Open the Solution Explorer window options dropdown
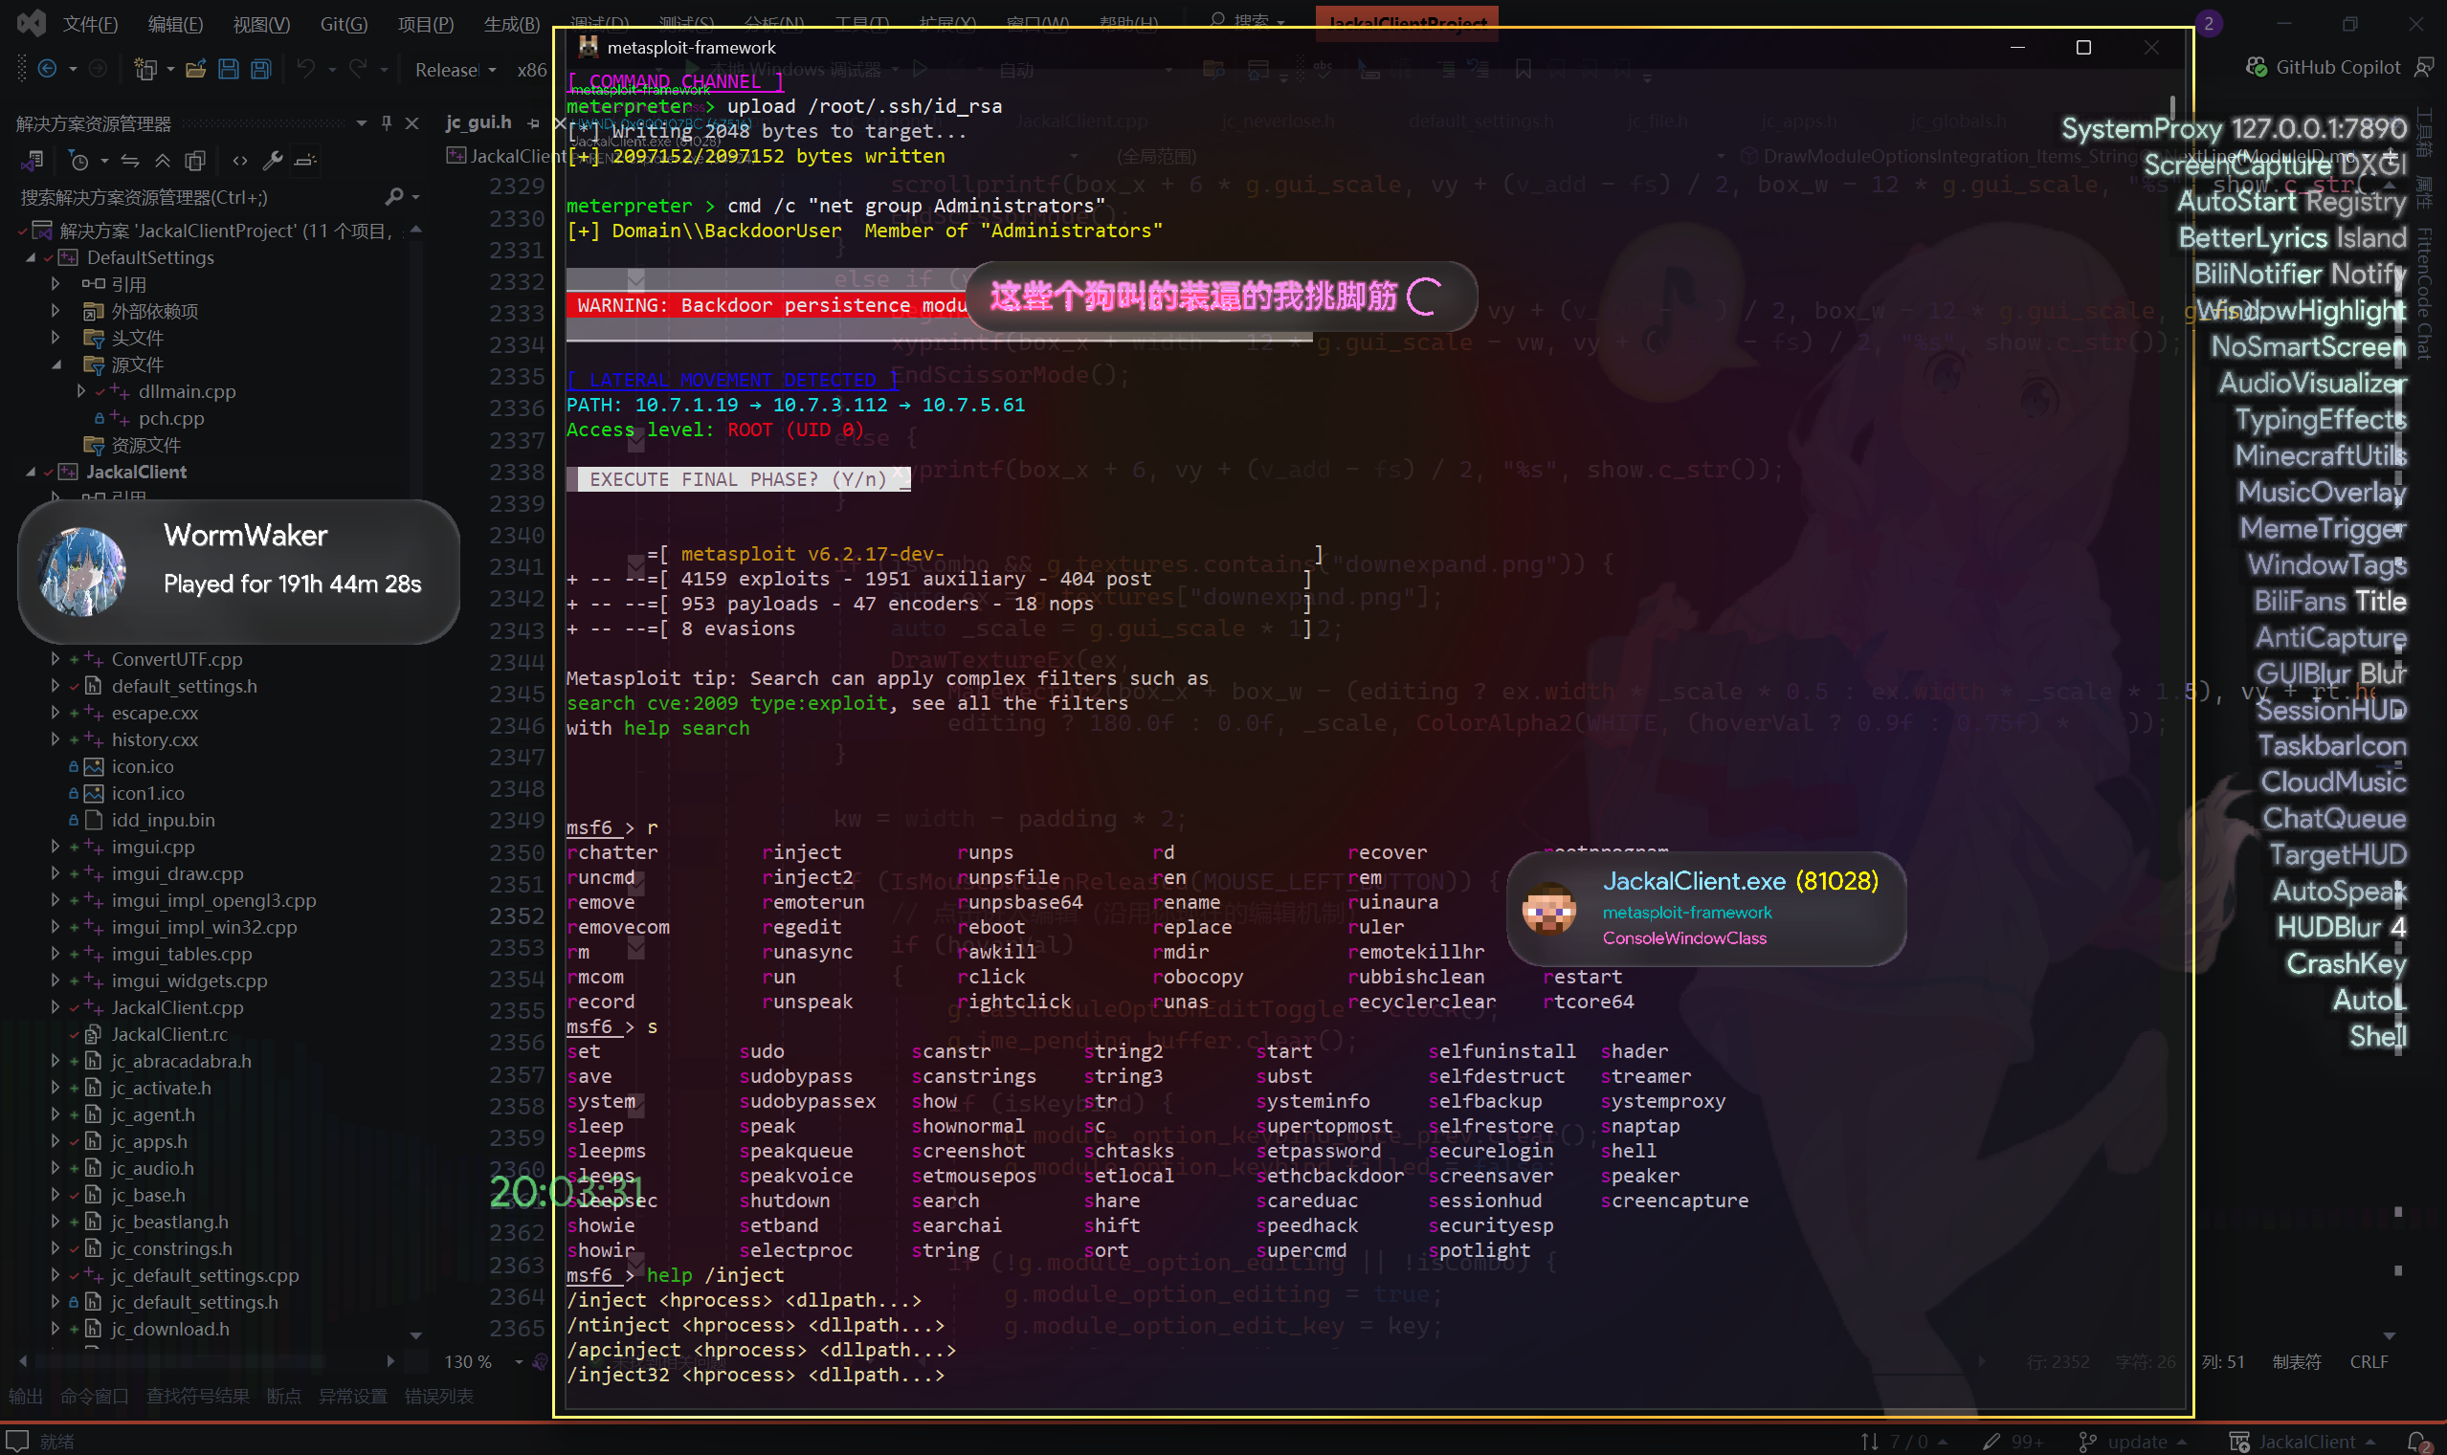2447x1455 pixels. coord(362,122)
